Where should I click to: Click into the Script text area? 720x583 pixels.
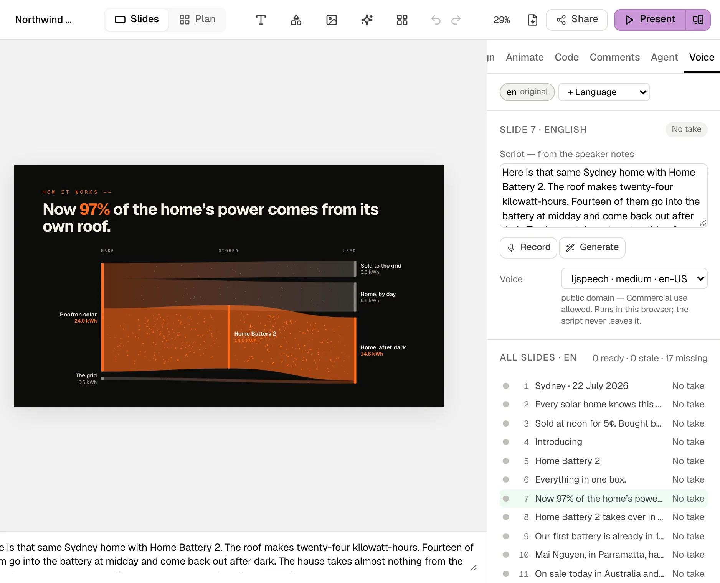[603, 196]
